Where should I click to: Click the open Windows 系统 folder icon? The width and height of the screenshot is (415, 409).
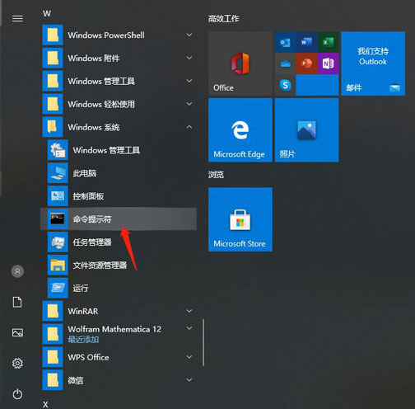[53, 127]
